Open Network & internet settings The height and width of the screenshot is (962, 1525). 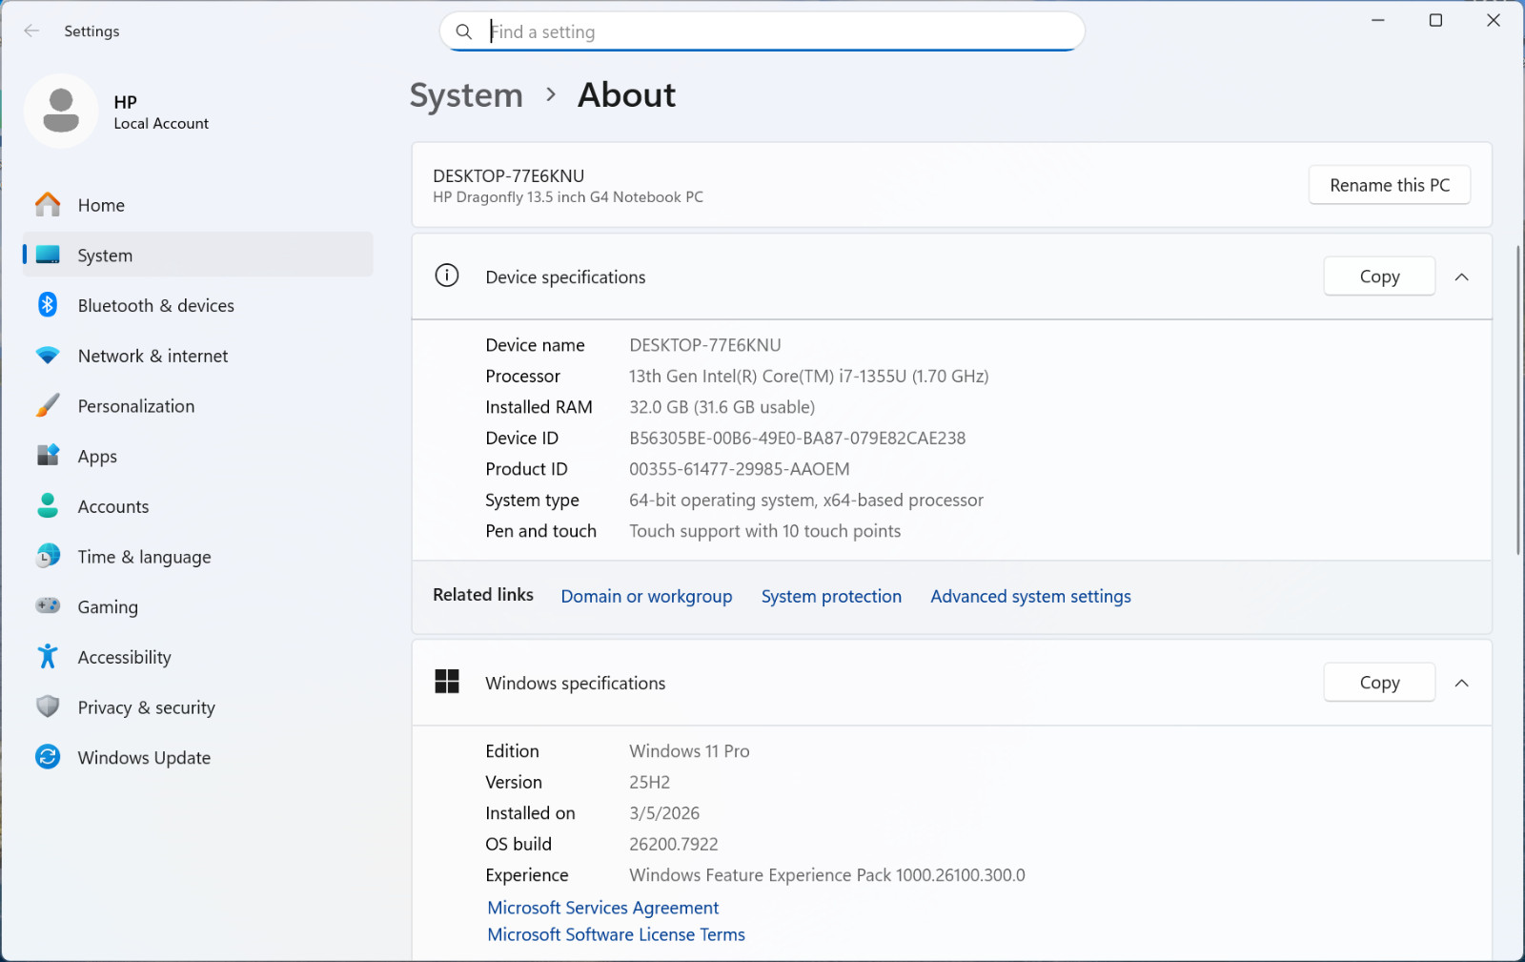pyautogui.click(x=197, y=356)
